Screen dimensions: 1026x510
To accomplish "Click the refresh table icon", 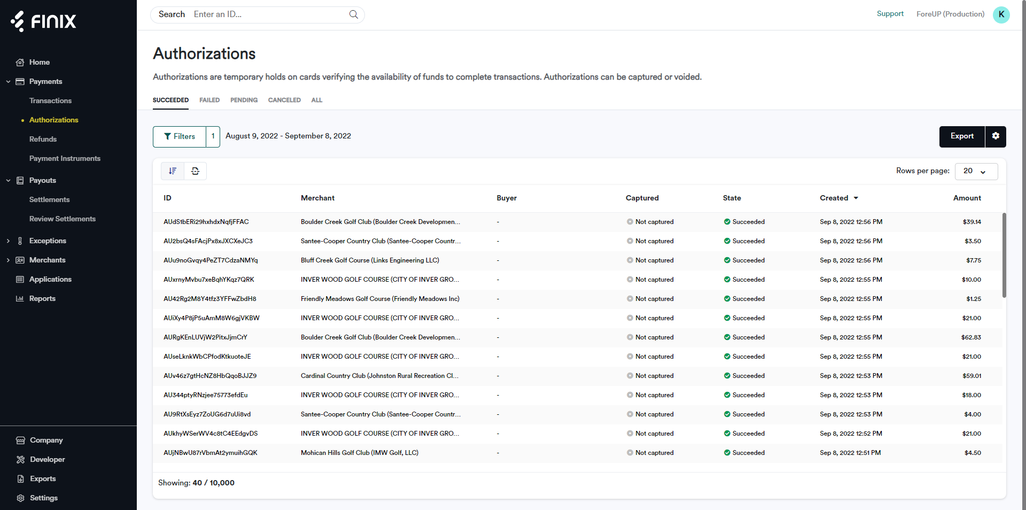I will (196, 171).
